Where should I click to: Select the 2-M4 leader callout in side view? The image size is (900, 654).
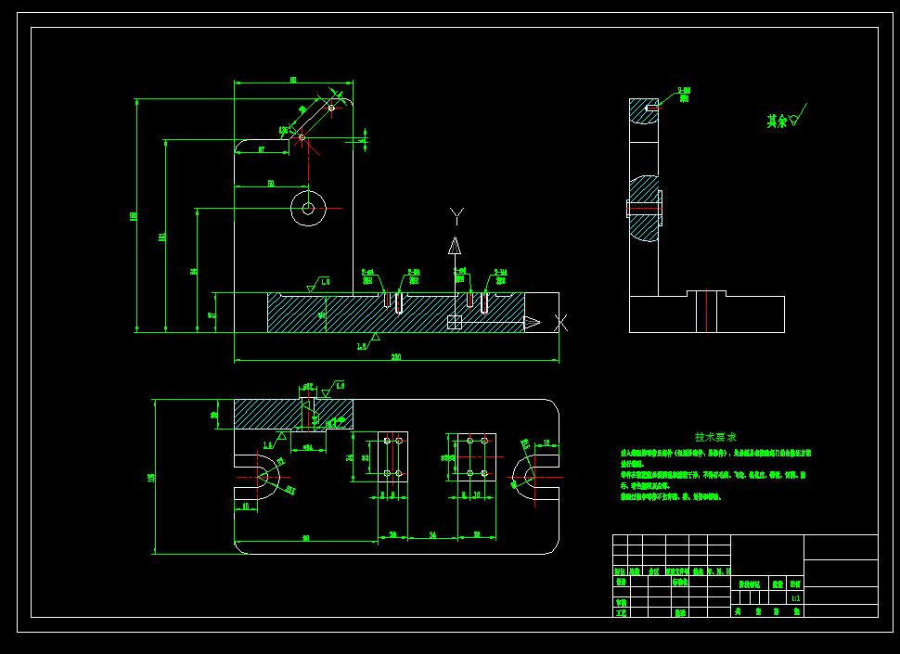(x=683, y=95)
